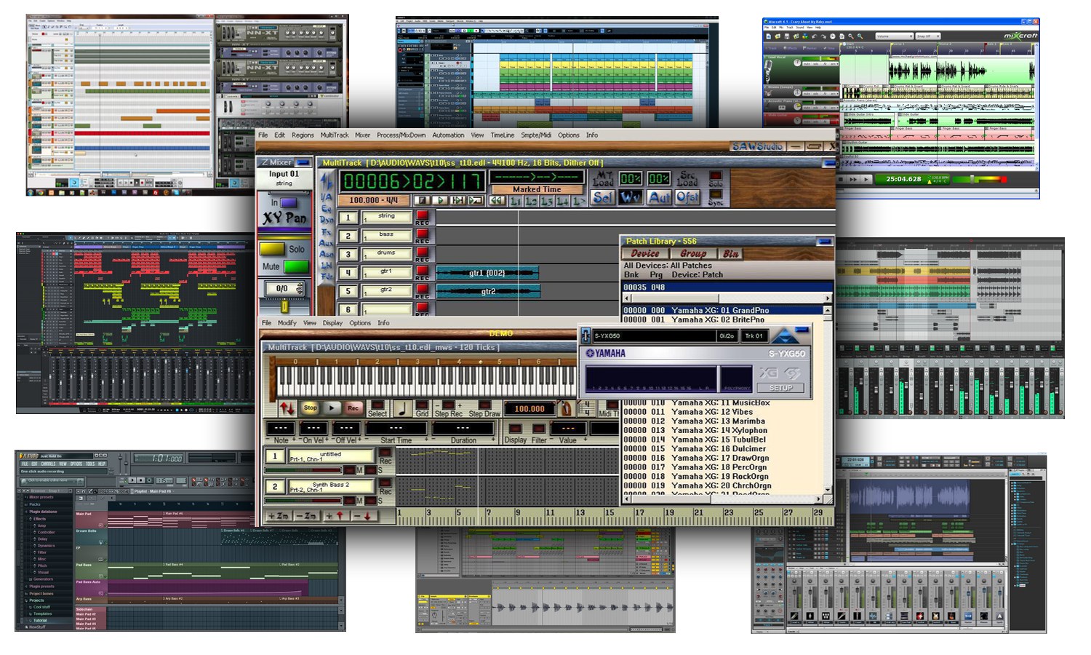Open the Process/MixDown menu
The height and width of the screenshot is (655, 1091).
pyautogui.click(x=401, y=135)
